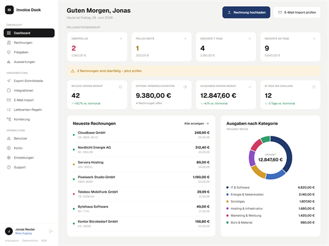
Task: Click the arrow on the Nächste 30 Tage card
Action: click(x=314, y=39)
